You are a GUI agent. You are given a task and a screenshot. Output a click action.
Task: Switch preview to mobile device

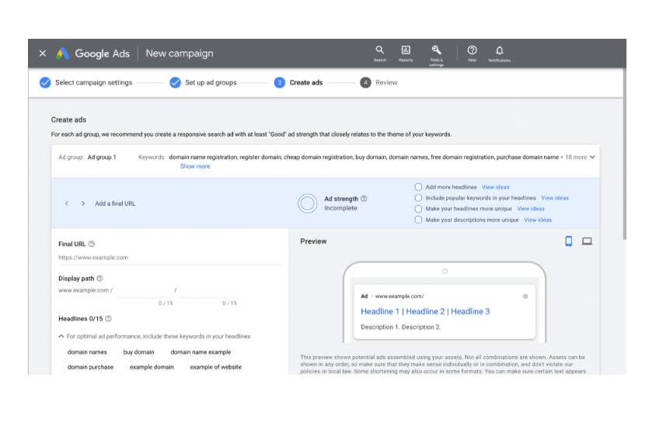[x=569, y=241]
